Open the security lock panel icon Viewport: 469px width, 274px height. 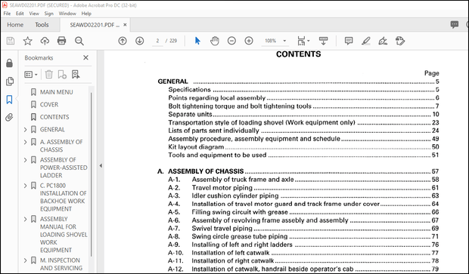point(10,63)
